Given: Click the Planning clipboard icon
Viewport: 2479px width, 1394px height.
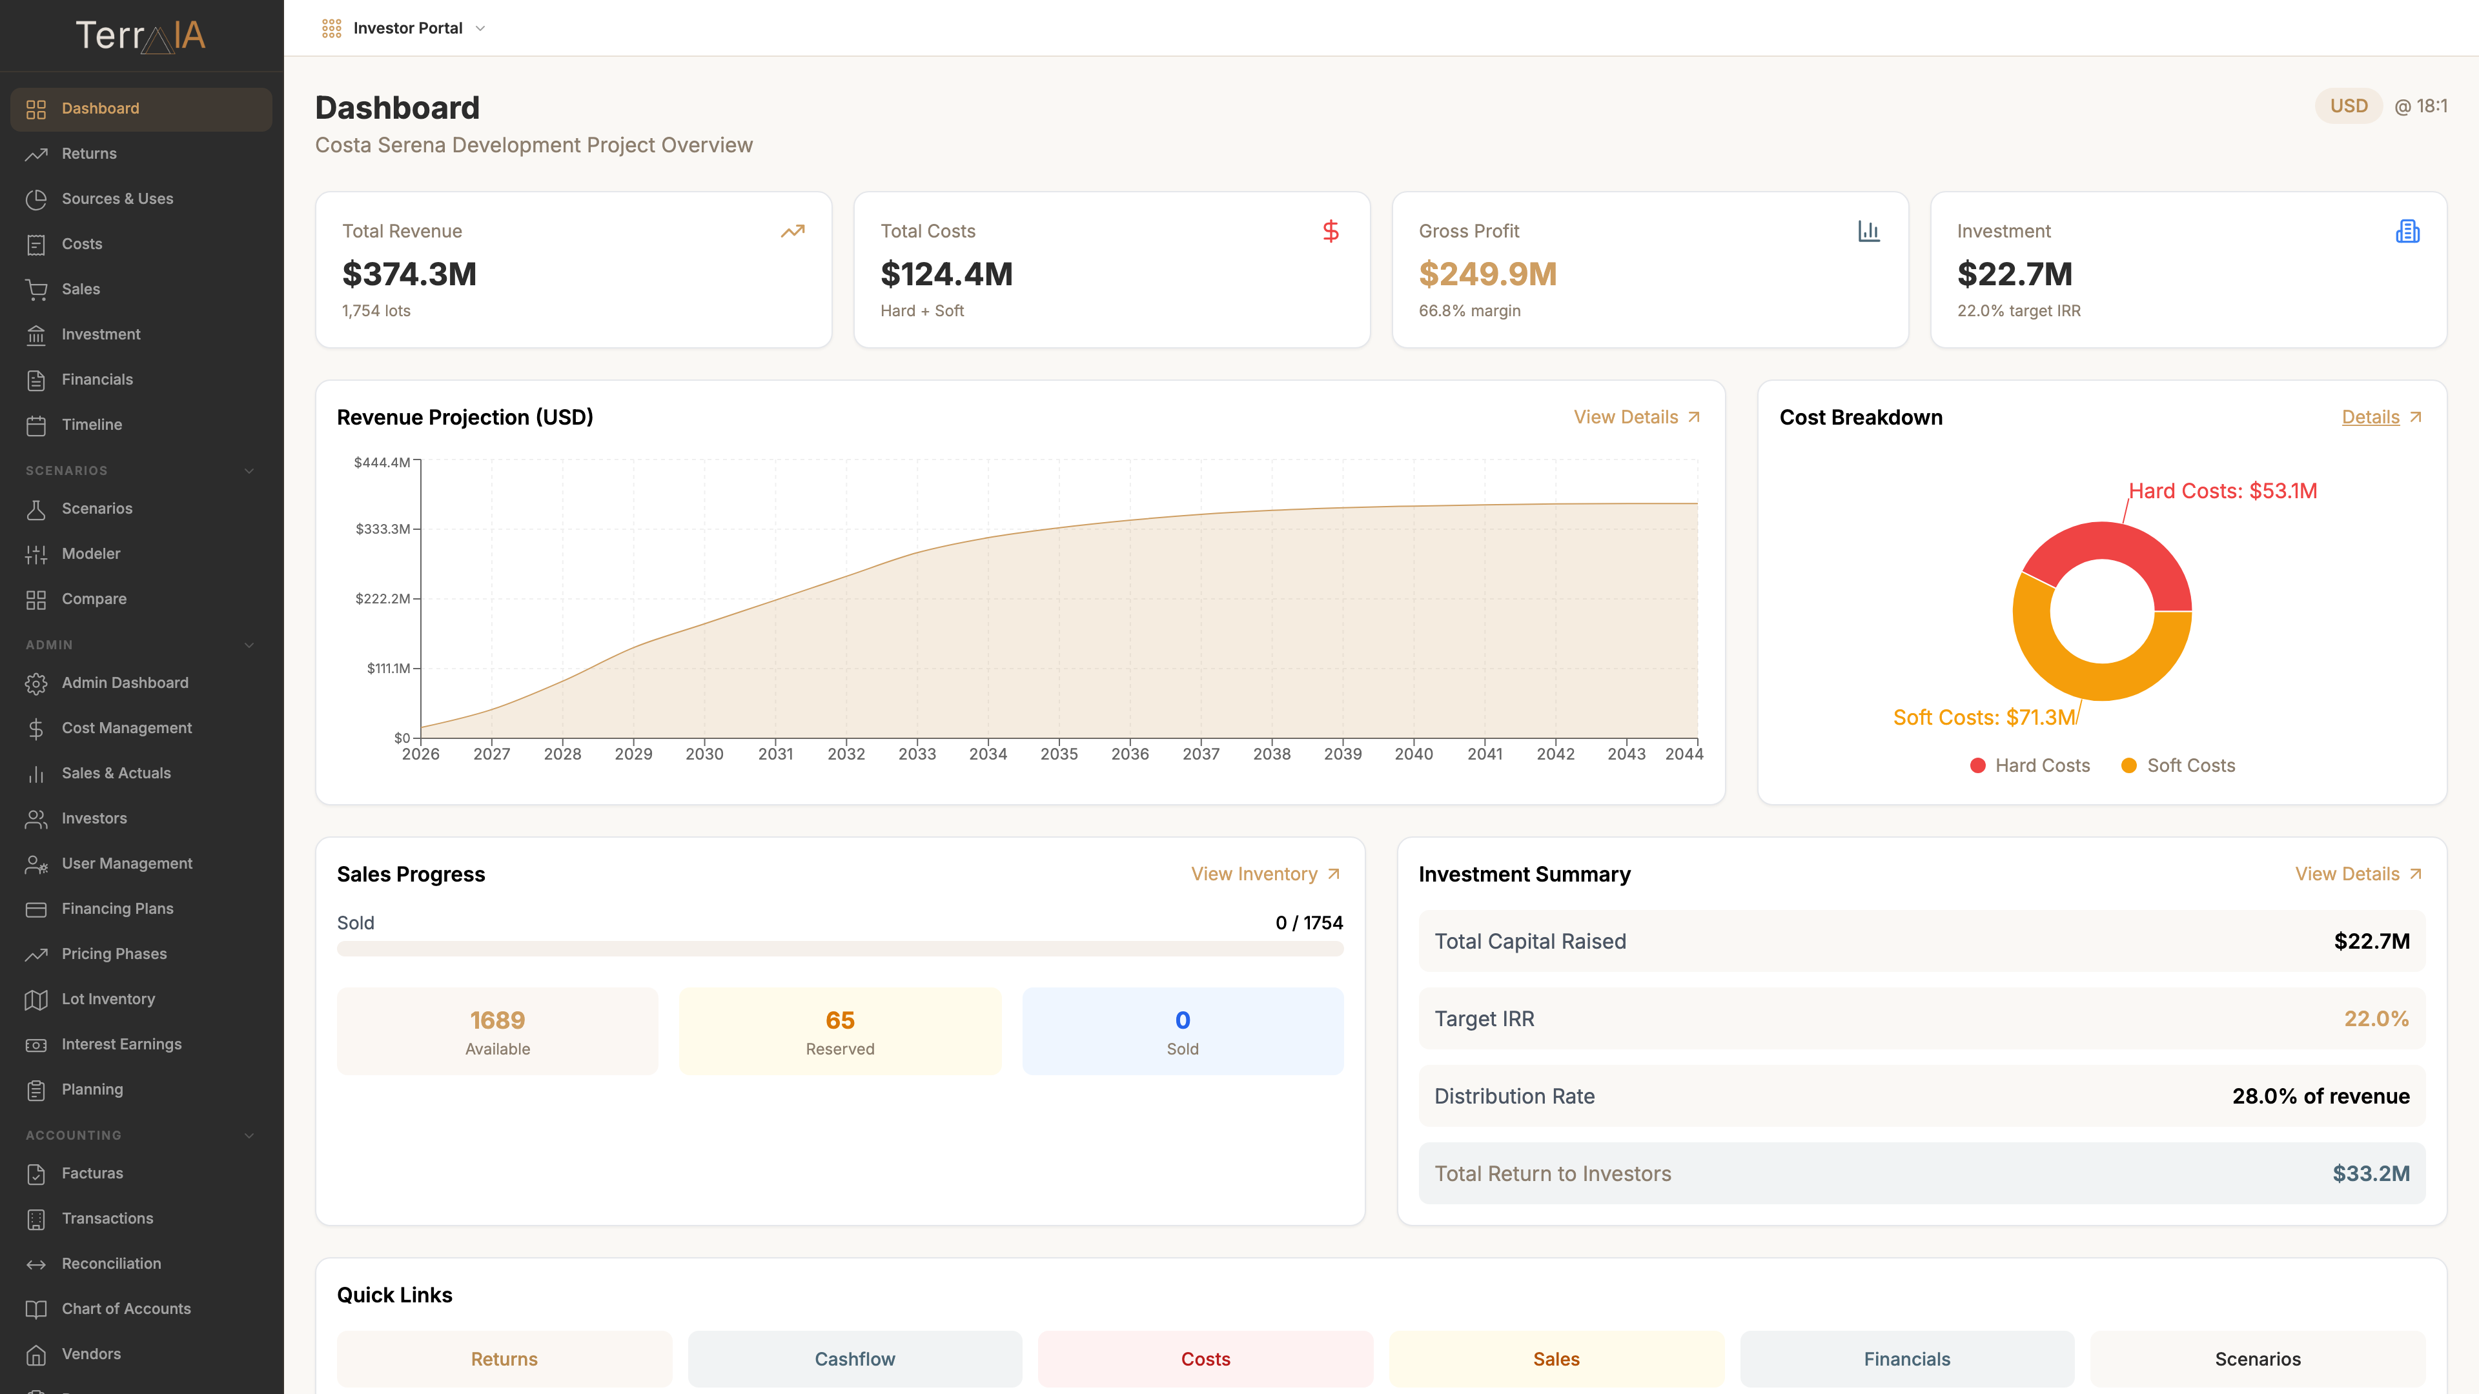Looking at the screenshot, I should pos(37,1090).
